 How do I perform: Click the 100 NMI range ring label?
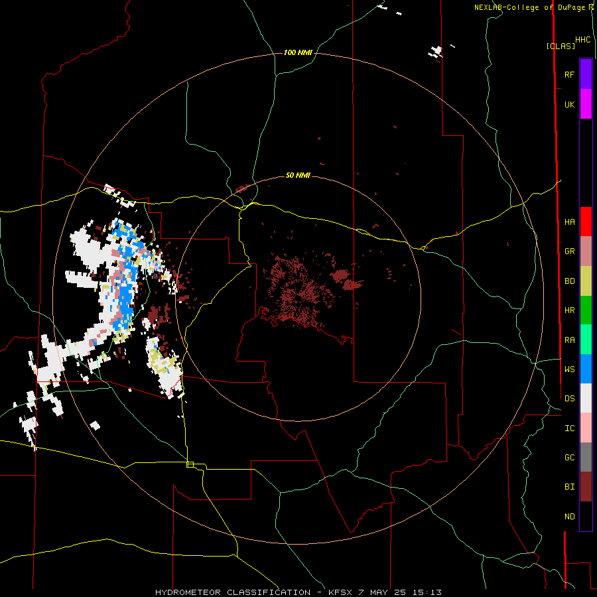[298, 52]
